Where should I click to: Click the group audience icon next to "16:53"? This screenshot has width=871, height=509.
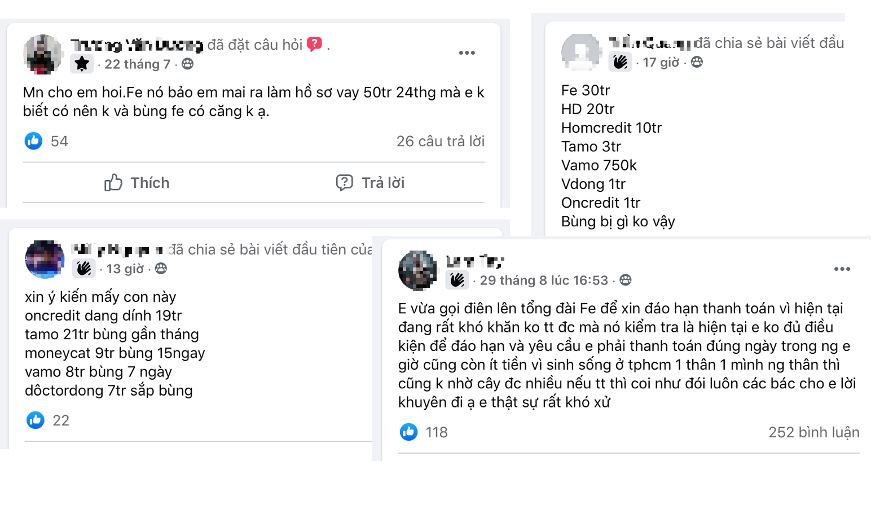click(624, 280)
